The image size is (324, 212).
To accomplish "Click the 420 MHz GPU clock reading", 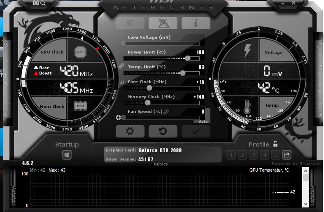I will [x=76, y=71].
